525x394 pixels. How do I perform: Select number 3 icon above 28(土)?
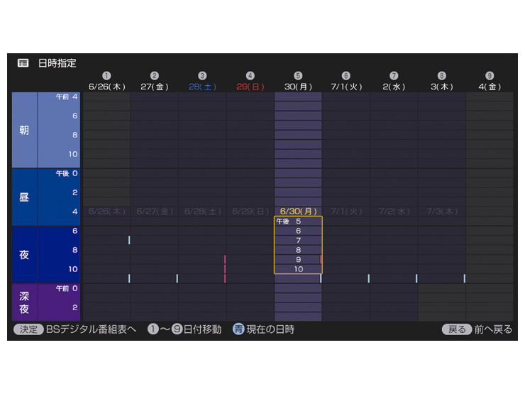click(202, 76)
